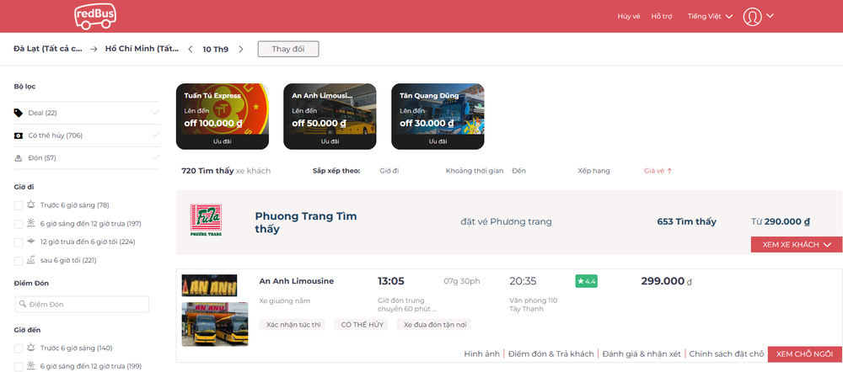Open Hủy vé link in header
The width and height of the screenshot is (843, 372).
point(629,16)
